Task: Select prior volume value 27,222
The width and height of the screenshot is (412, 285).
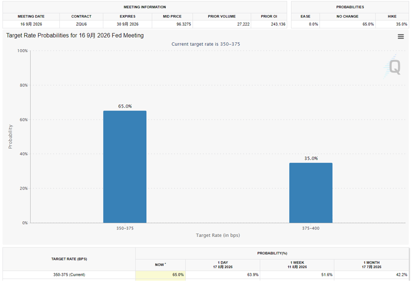Action: coord(243,24)
